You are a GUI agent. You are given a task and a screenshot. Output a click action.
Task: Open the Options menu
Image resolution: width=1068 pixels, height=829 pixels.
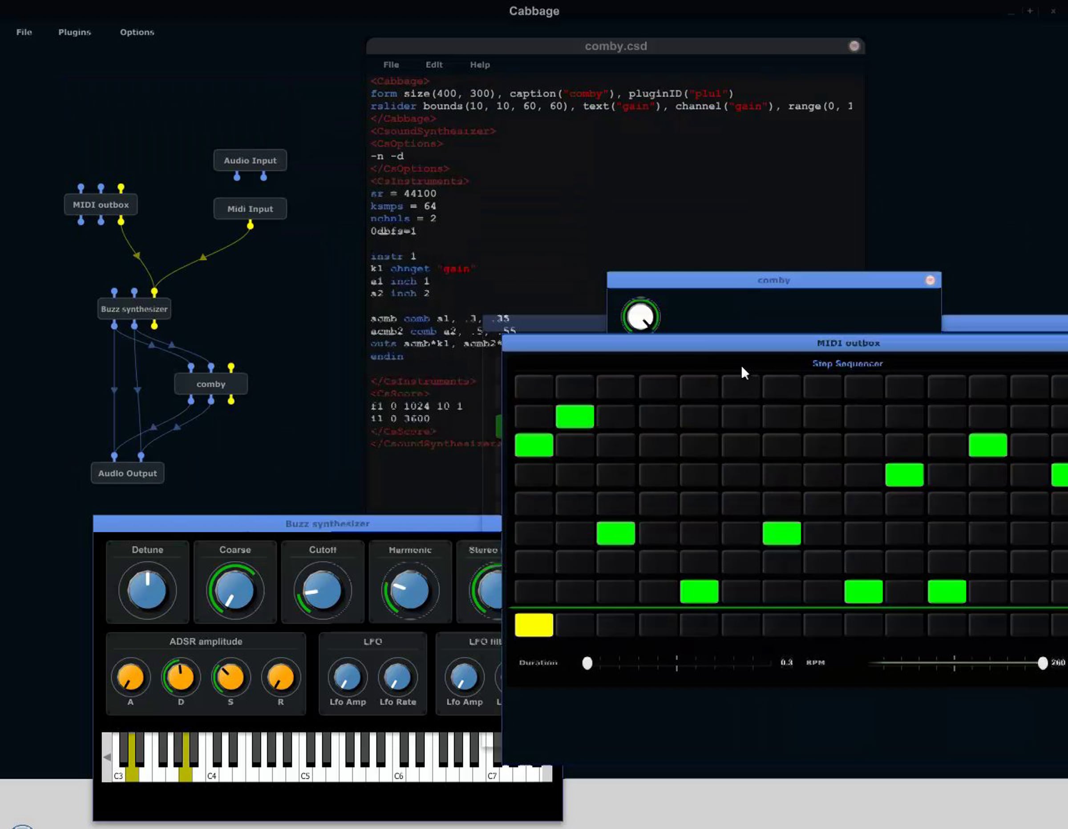tap(137, 32)
